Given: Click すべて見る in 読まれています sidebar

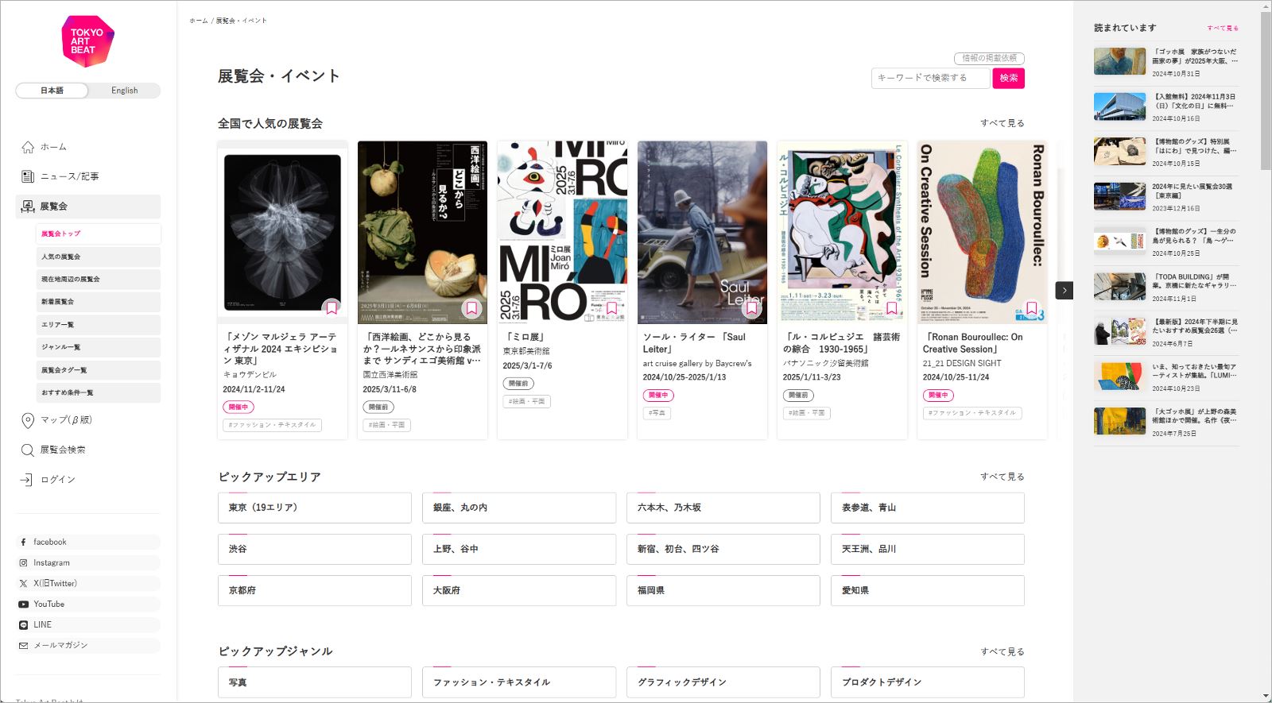Looking at the screenshot, I should click(1223, 28).
